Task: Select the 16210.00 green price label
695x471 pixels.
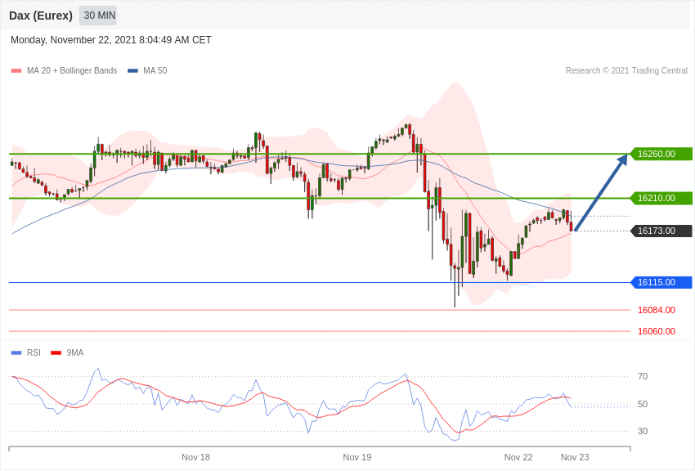Action: click(661, 198)
